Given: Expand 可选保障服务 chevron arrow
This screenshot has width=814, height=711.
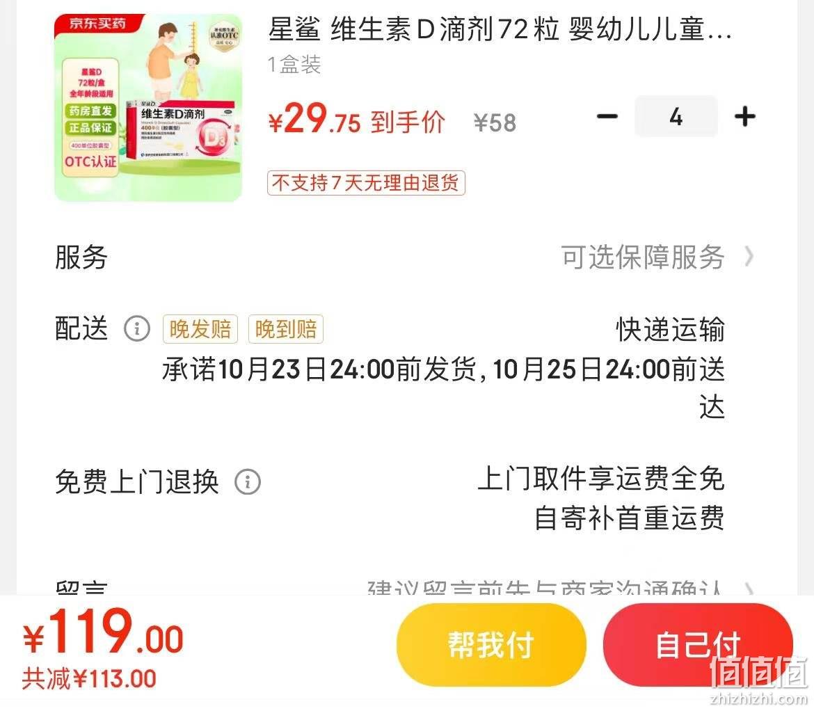Looking at the screenshot, I should 749,257.
